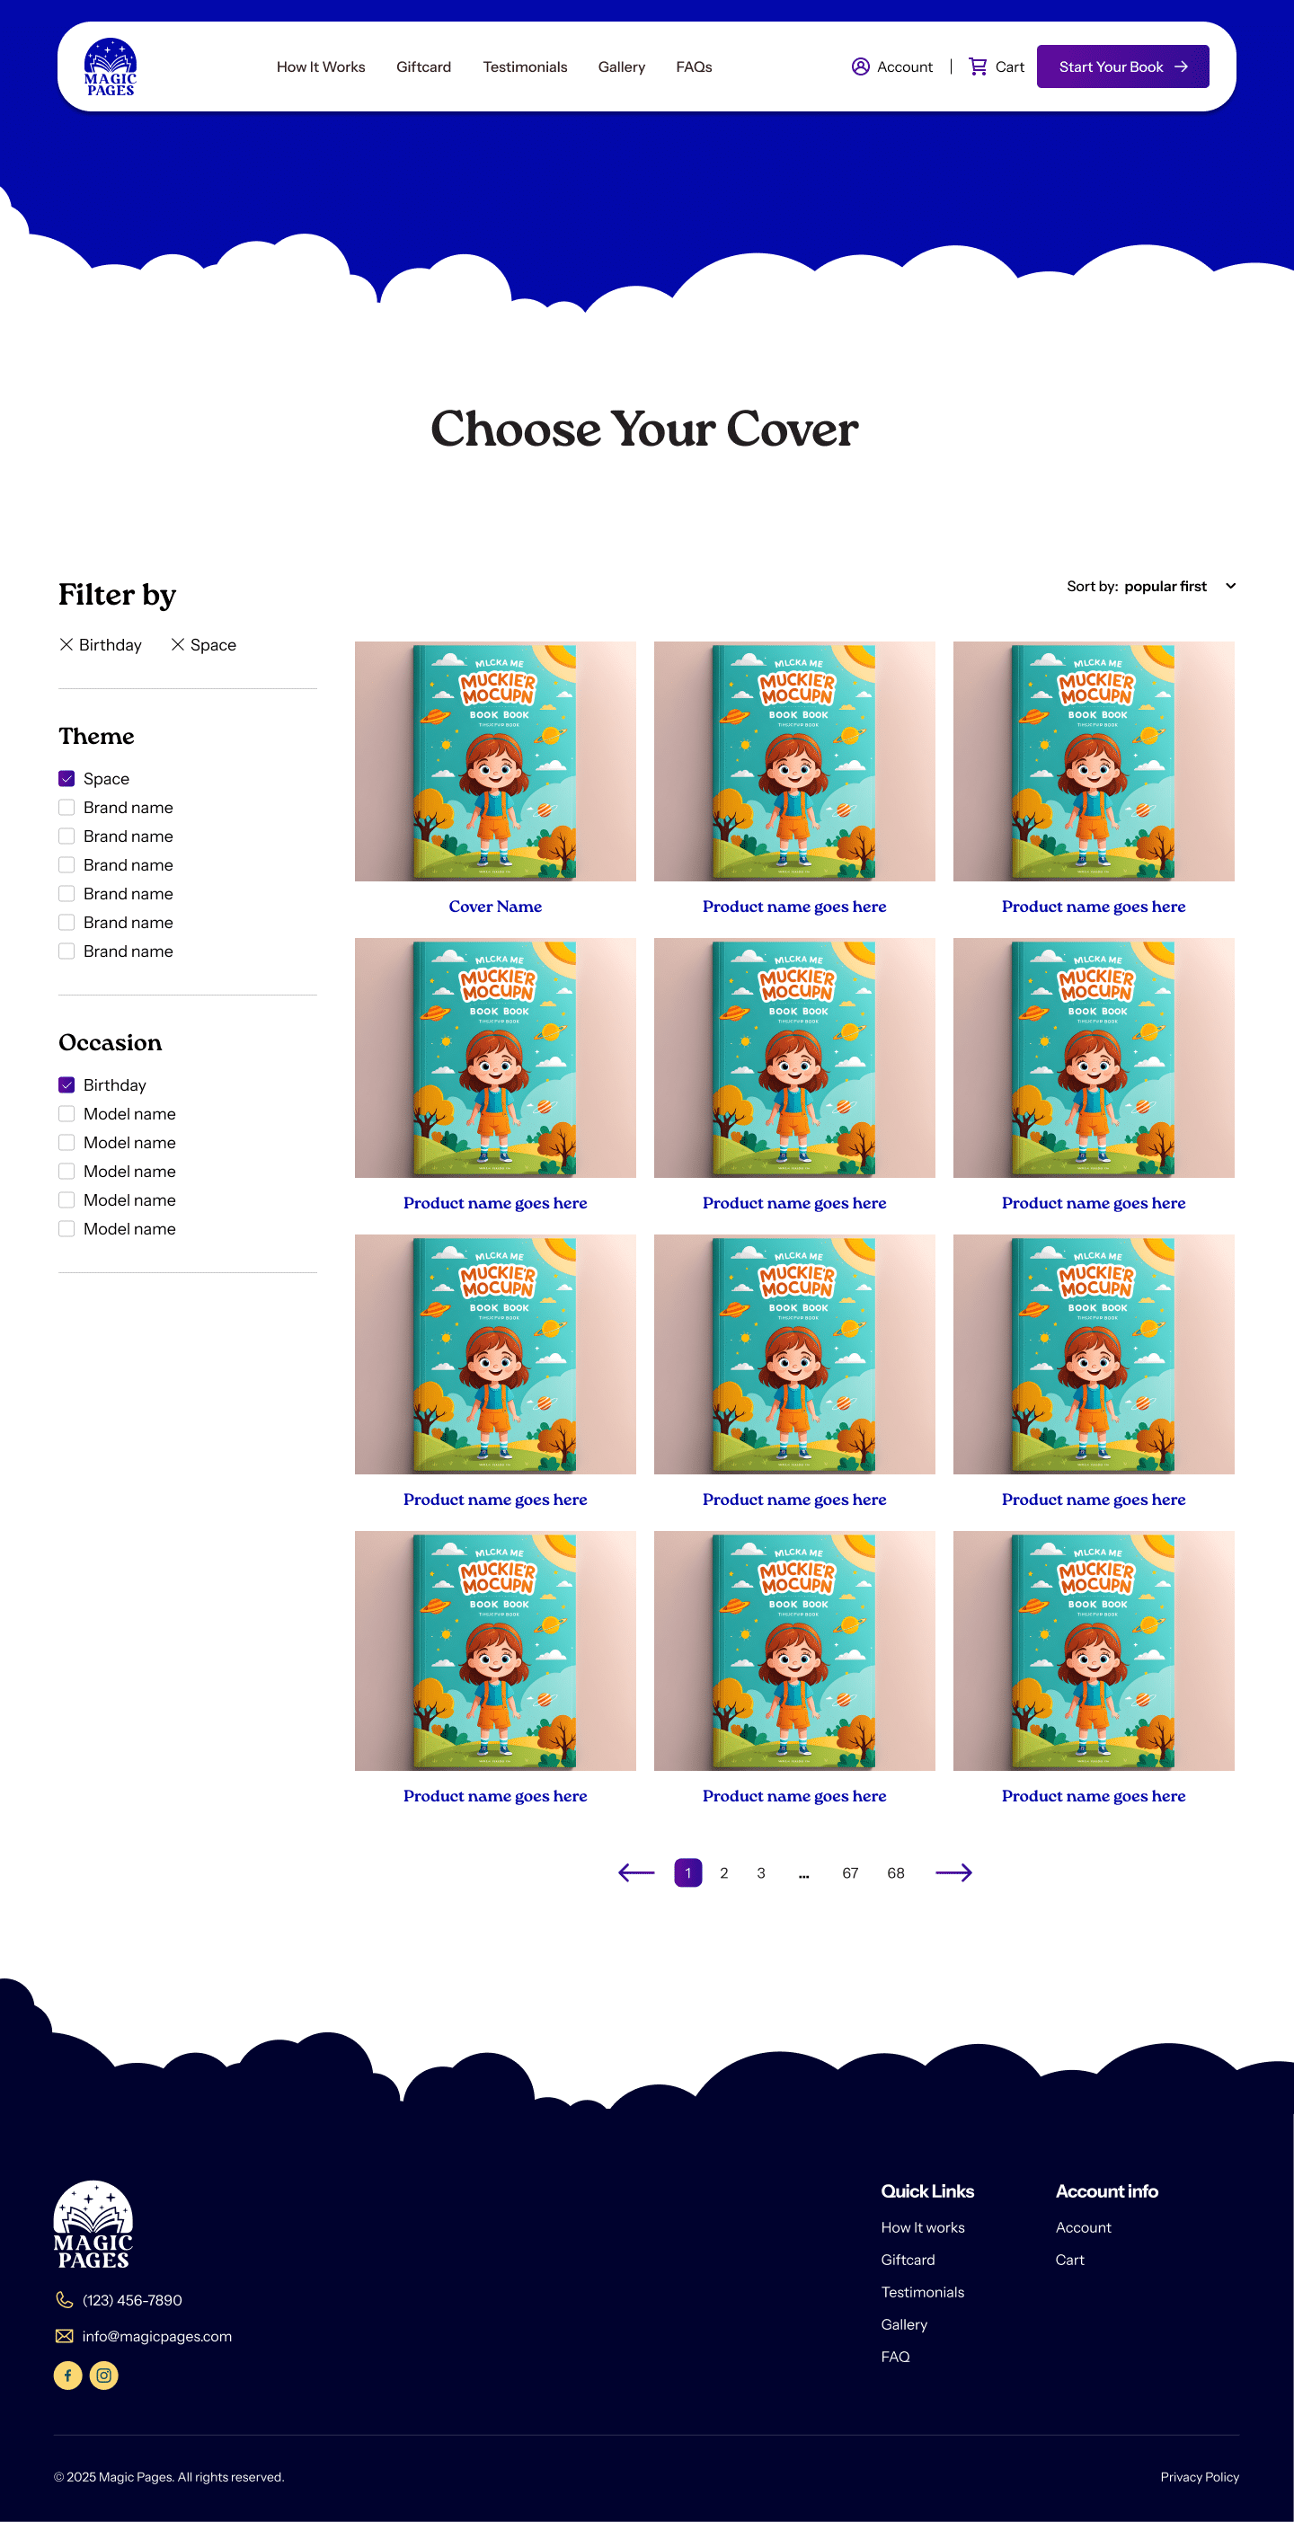1294x2522 pixels.
Task: Remove the Space filter tag
Action: coord(177,644)
